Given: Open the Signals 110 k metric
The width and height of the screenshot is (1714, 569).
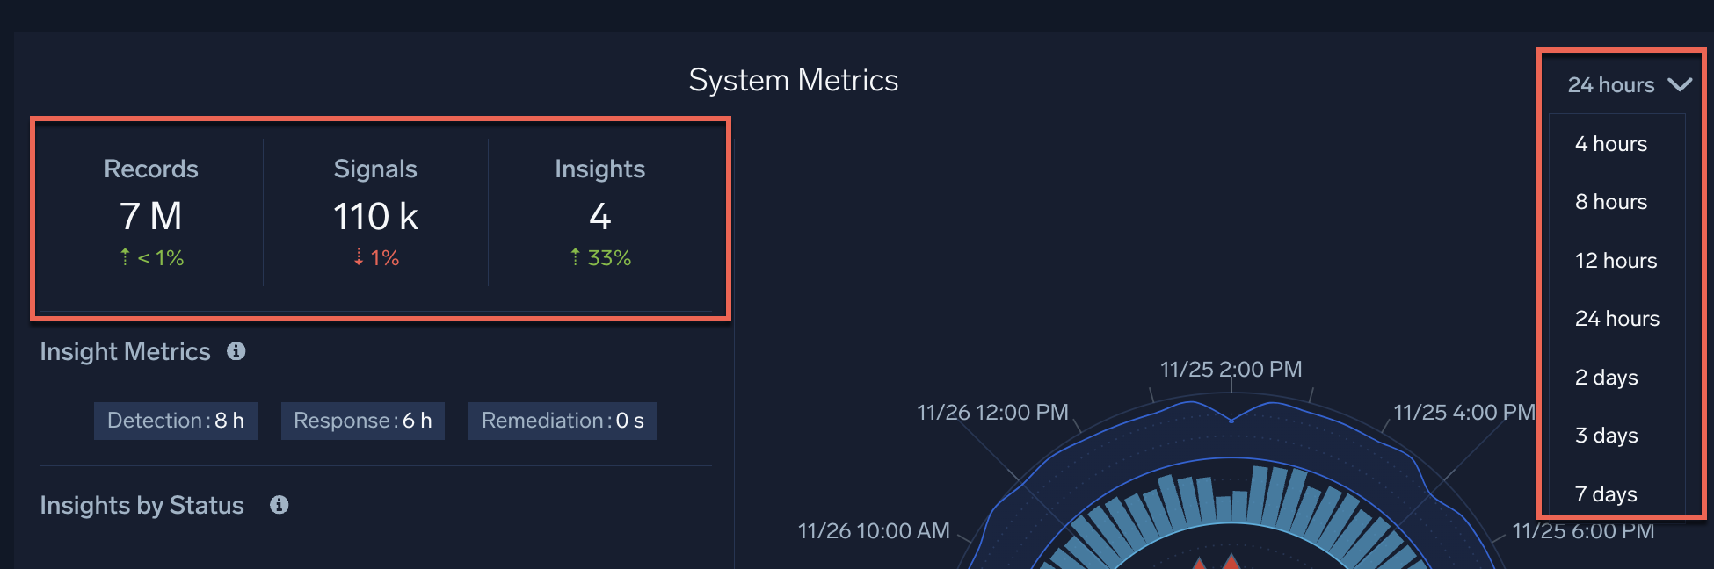Looking at the screenshot, I should pos(375,216).
